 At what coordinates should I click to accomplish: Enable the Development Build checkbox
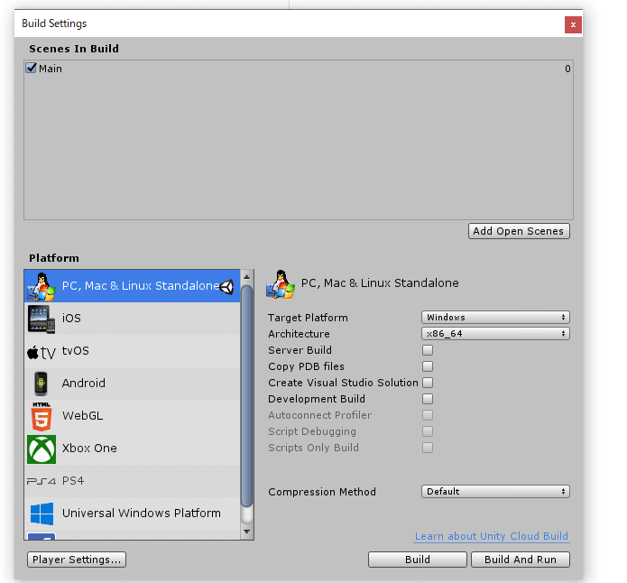pyautogui.click(x=428, y=399)
